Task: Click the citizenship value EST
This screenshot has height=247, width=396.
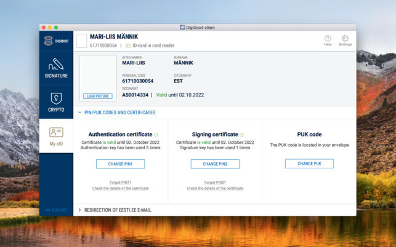Action: click(178, 81)
